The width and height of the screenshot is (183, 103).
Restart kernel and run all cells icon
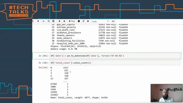[x=88, y=21]
